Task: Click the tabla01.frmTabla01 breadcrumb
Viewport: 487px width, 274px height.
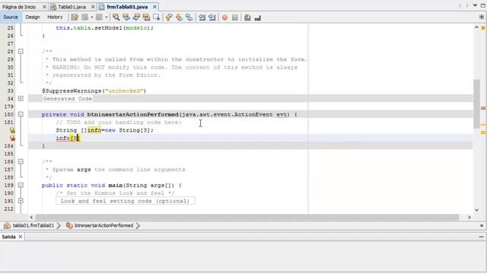Action: click(33, 225)
